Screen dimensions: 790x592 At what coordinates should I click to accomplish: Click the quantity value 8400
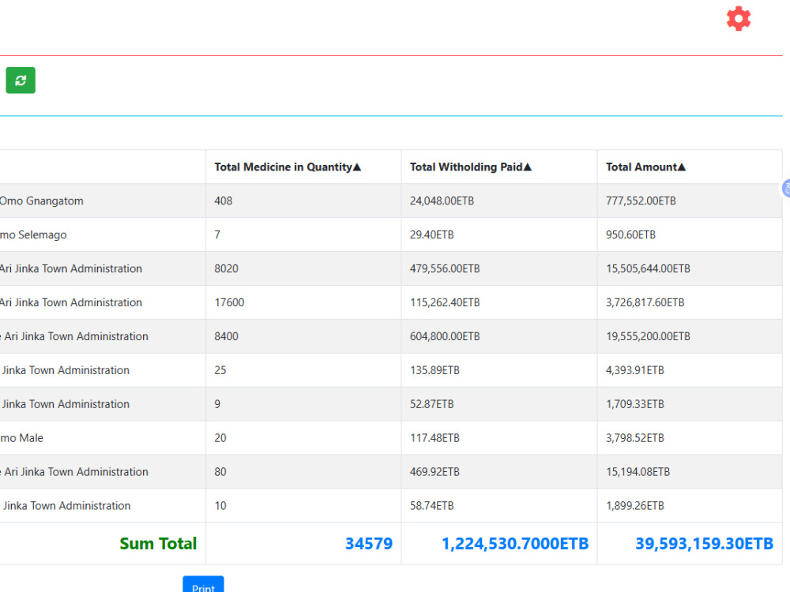[x=226, y=336]
